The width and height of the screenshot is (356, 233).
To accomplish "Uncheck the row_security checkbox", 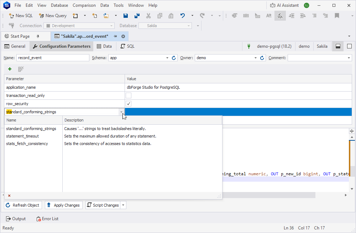I will pos(129,104).
